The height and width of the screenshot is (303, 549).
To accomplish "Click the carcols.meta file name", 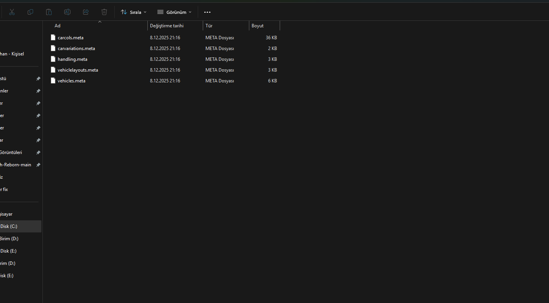I will point(70,38).
